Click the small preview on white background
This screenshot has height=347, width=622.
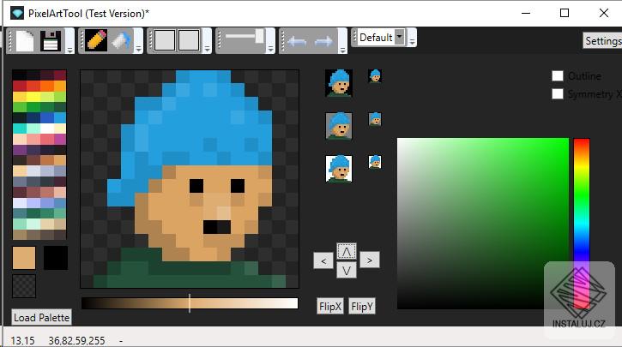[375, 162]
